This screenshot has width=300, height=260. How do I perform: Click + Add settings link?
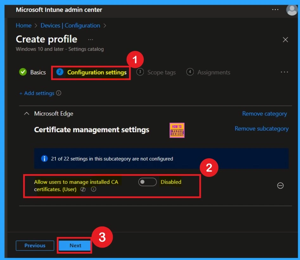click(x=37, y=93)
